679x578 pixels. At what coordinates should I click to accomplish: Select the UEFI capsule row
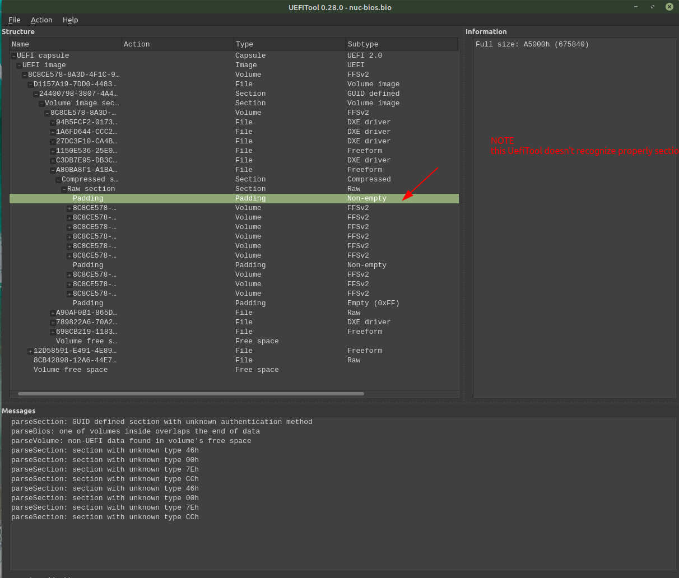coord(234,55)
